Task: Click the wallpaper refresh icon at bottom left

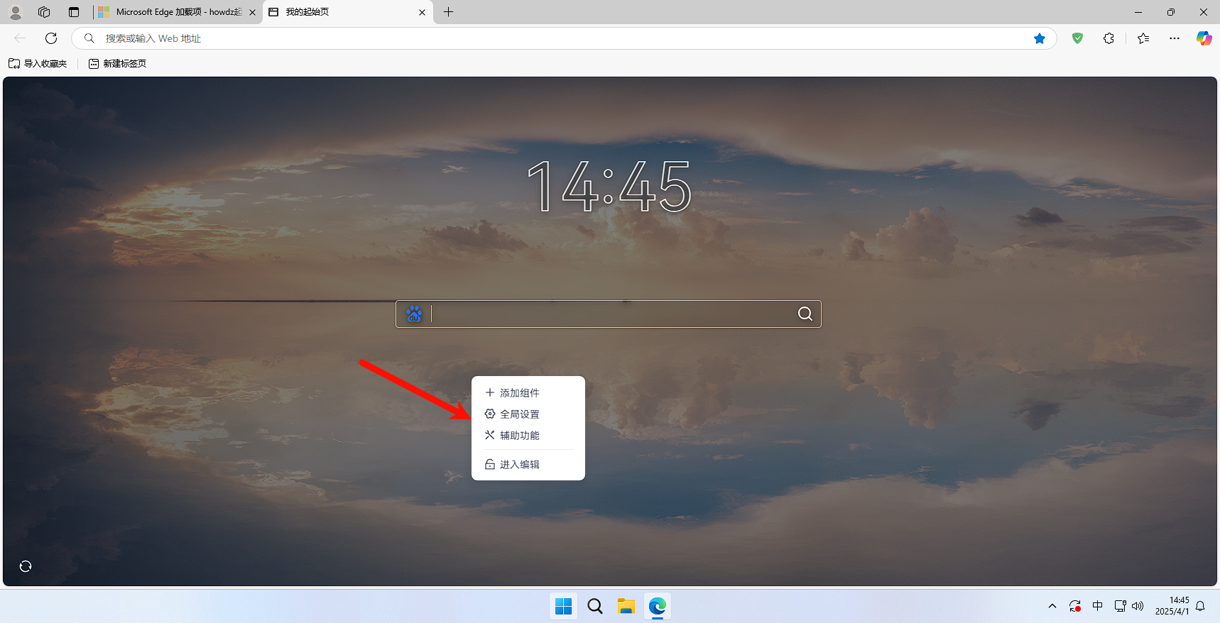Action: pos(26,566)
